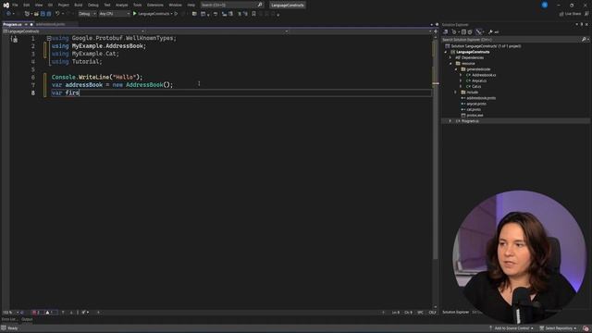This screenshot has height=333, width=592.
Task: Switch to the Program.cs tab
Action: 12,24
